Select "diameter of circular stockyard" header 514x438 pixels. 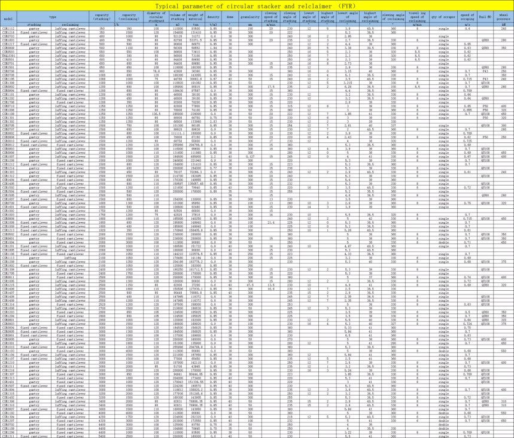[x=157, y=17]
